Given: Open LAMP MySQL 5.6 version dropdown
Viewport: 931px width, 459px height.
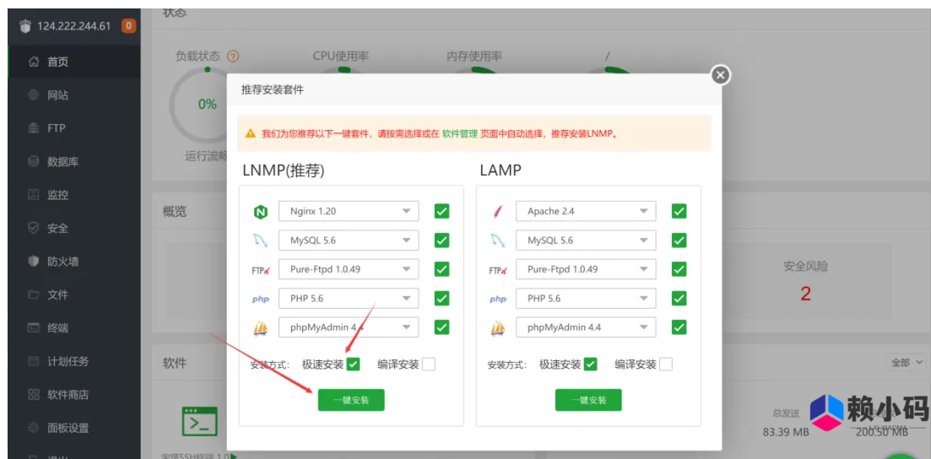Looking at the screenshot, I should coord(586,240).
